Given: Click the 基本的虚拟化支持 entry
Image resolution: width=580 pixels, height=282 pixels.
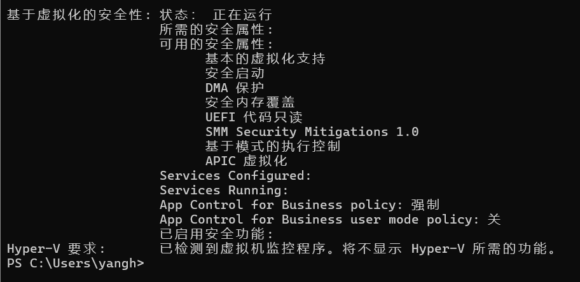Looking at the screenshot, I should [x=265, y=58].
